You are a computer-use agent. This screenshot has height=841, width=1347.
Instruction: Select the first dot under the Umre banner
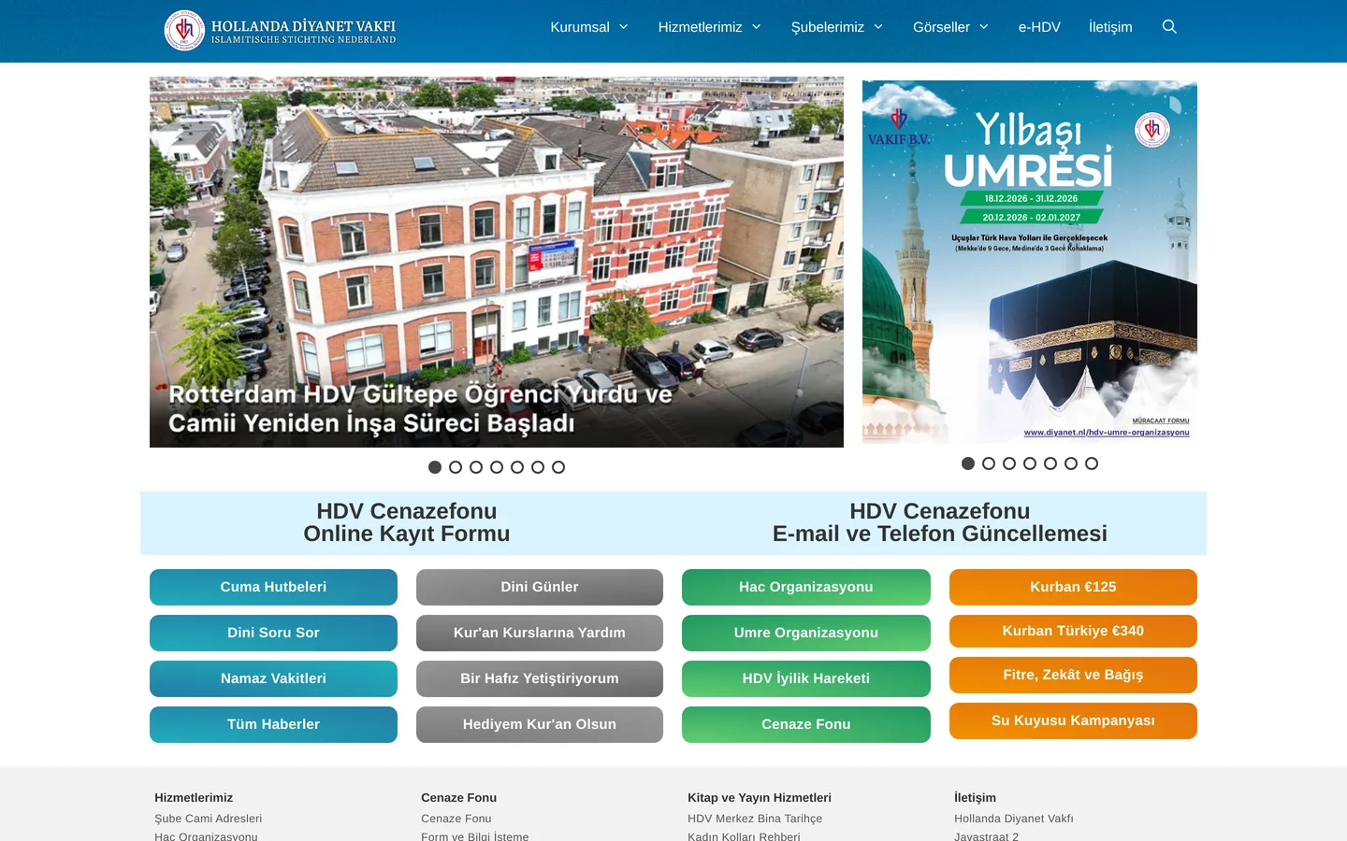(x=968, y=463)
